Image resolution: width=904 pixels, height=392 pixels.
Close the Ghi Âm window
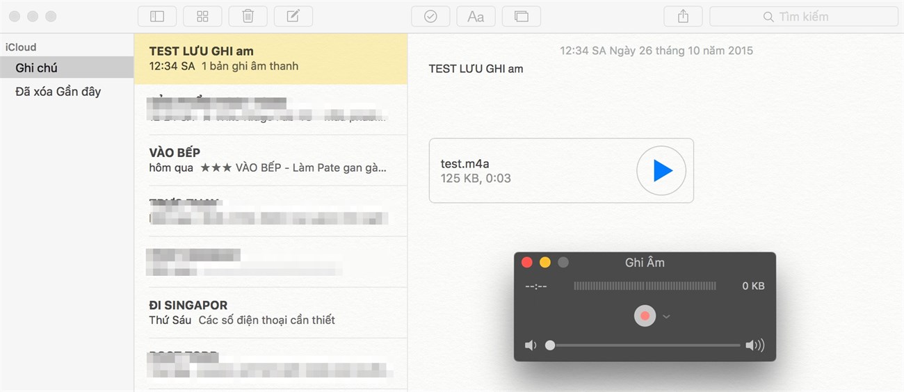[x=527, y=262]
